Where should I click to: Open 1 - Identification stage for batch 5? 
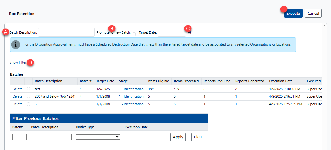tap(131, 89)
